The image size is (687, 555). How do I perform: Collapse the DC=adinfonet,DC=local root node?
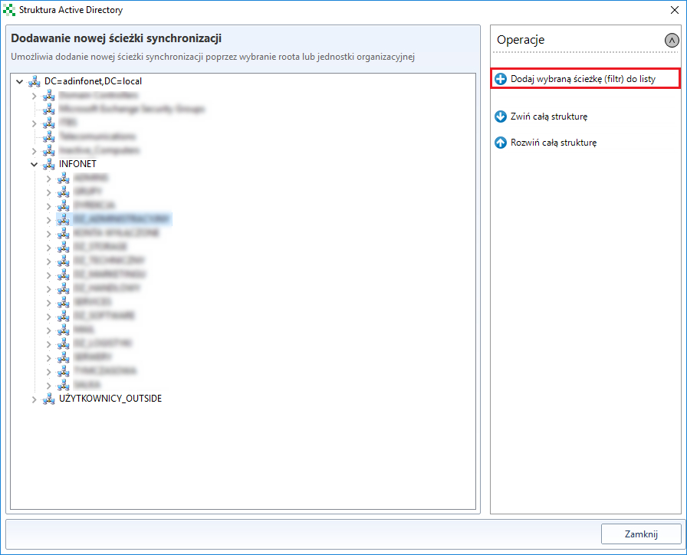click(19, 81)
